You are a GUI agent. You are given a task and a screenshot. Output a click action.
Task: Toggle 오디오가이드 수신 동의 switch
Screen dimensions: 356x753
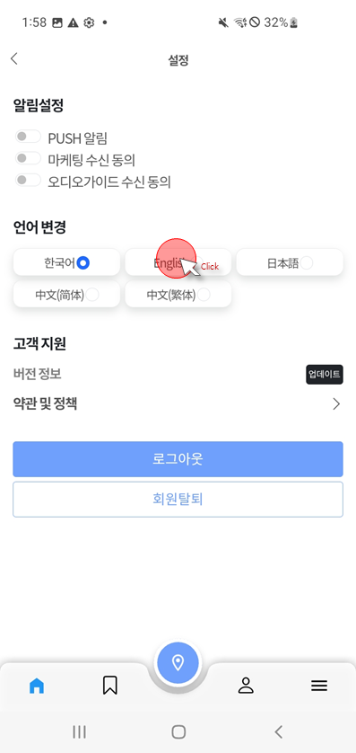point(28,180)
